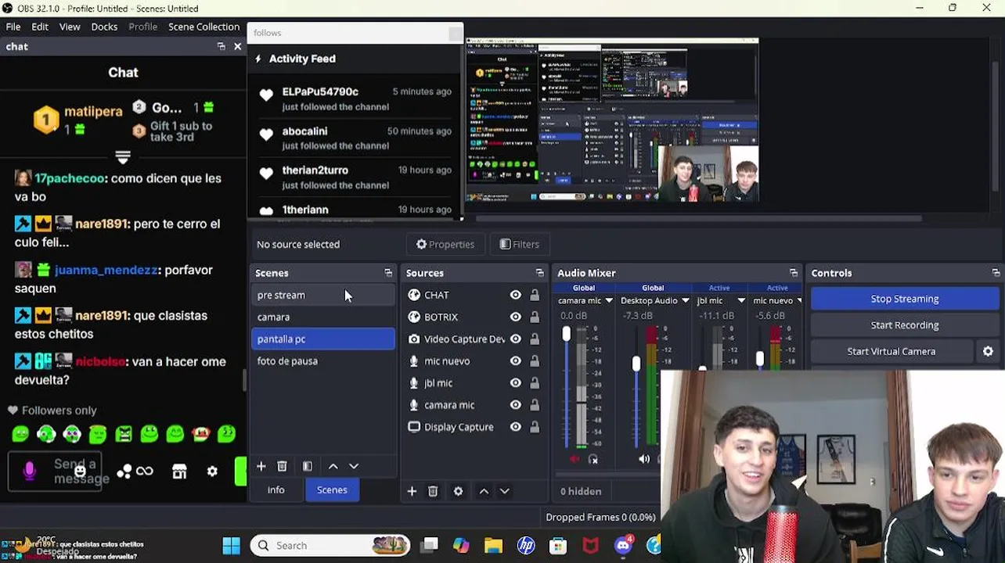
Task: Open chat settings gear
Action: pos(212,472)
